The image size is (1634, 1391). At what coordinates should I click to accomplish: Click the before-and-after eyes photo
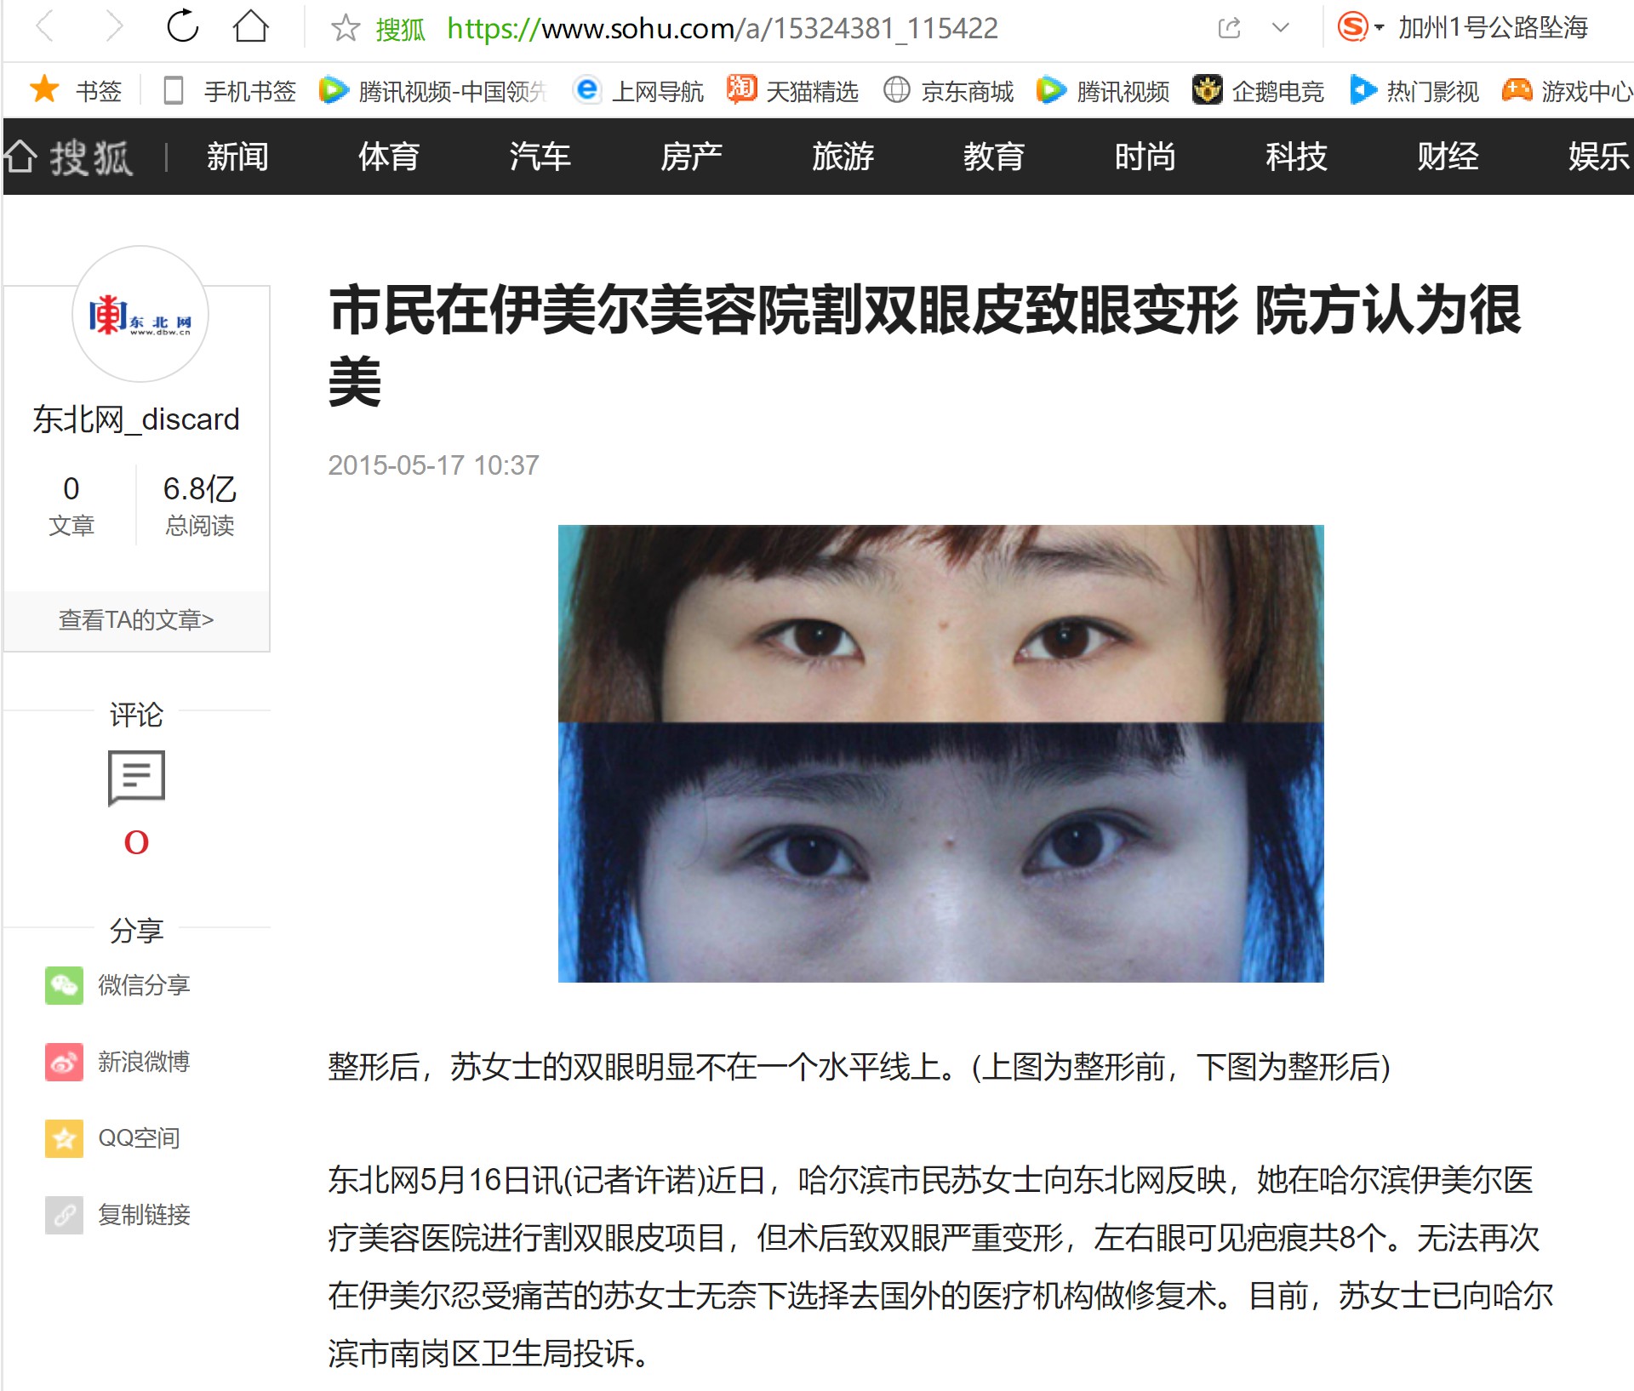coord(940,754)
